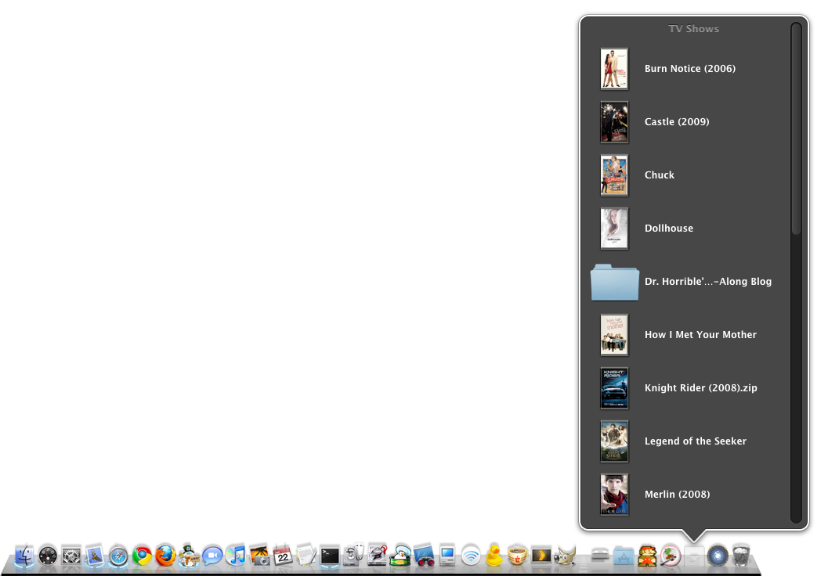
Task: Launch Plex orange chevron icon
Action: pos(541,556)
